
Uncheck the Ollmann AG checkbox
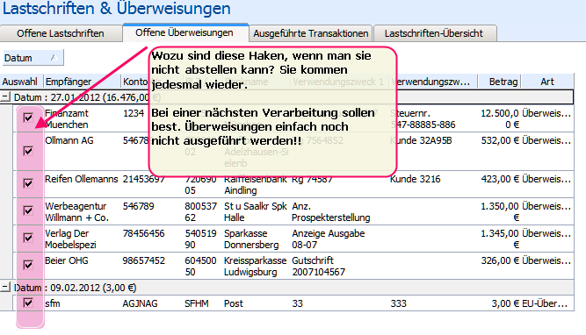28,151
